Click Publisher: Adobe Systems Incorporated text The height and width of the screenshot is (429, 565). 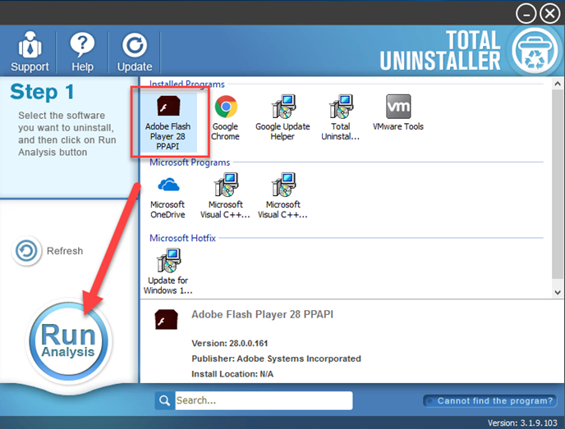[x=276, y=358]
